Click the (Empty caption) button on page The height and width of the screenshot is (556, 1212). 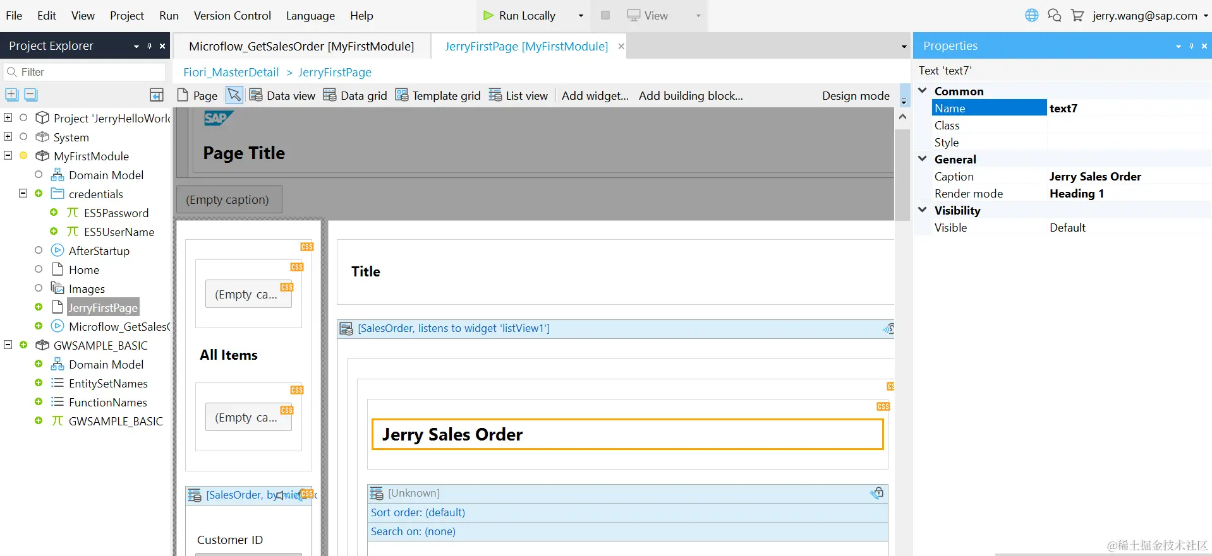(x=228, y=199)
